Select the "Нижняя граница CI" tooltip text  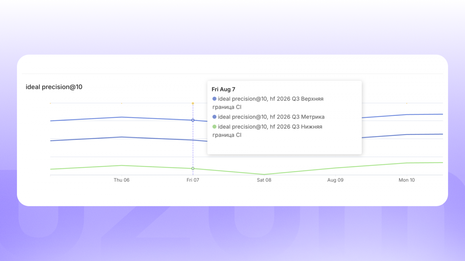(x=267, y=131)
